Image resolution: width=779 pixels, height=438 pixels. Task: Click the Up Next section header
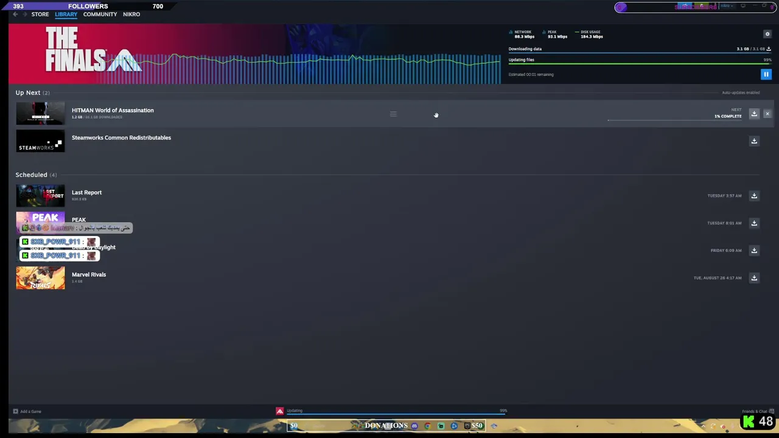[x=32, y=92]
